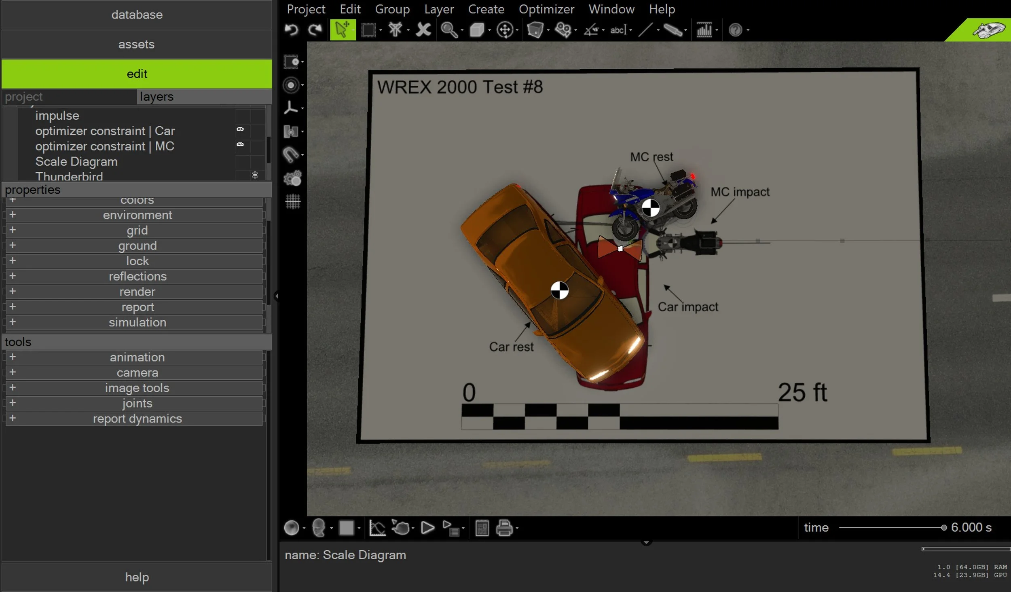Click the bar chart diagram icon
This screenshot has width=1011, height=592.
(x=704, y=30)
